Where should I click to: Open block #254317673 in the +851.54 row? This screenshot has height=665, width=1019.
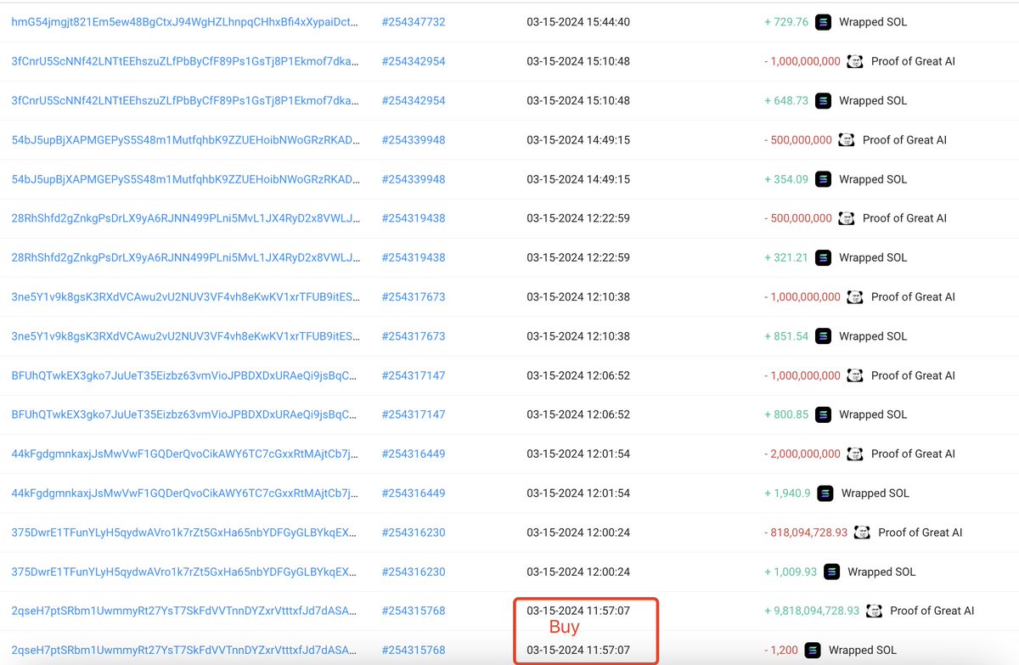[x=414, y=336]
